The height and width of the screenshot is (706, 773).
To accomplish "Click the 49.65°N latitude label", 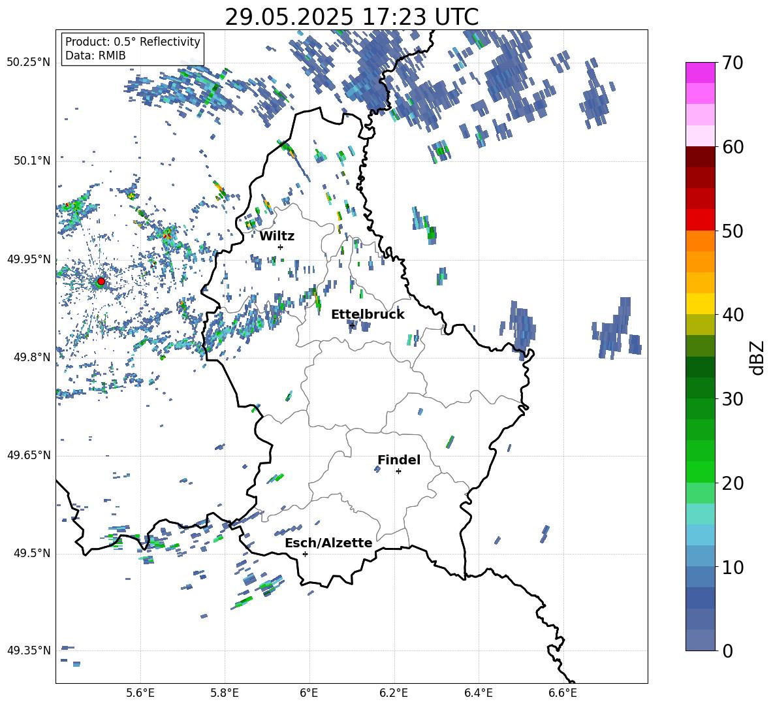I will 29,455.
